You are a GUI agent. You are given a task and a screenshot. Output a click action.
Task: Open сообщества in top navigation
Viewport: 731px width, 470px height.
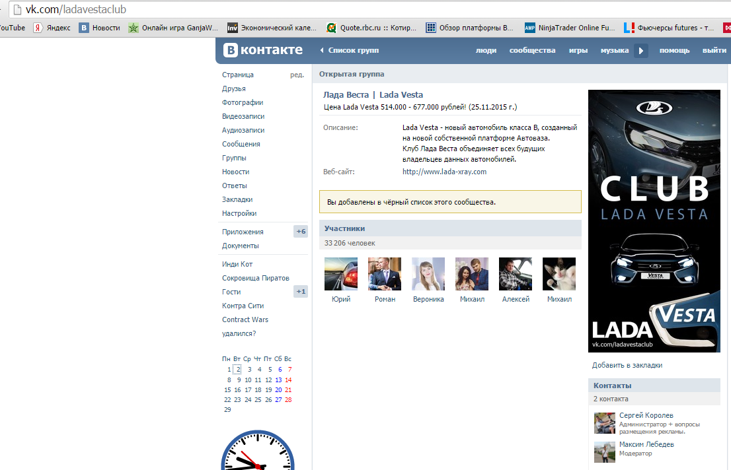[x=533, y=50]
